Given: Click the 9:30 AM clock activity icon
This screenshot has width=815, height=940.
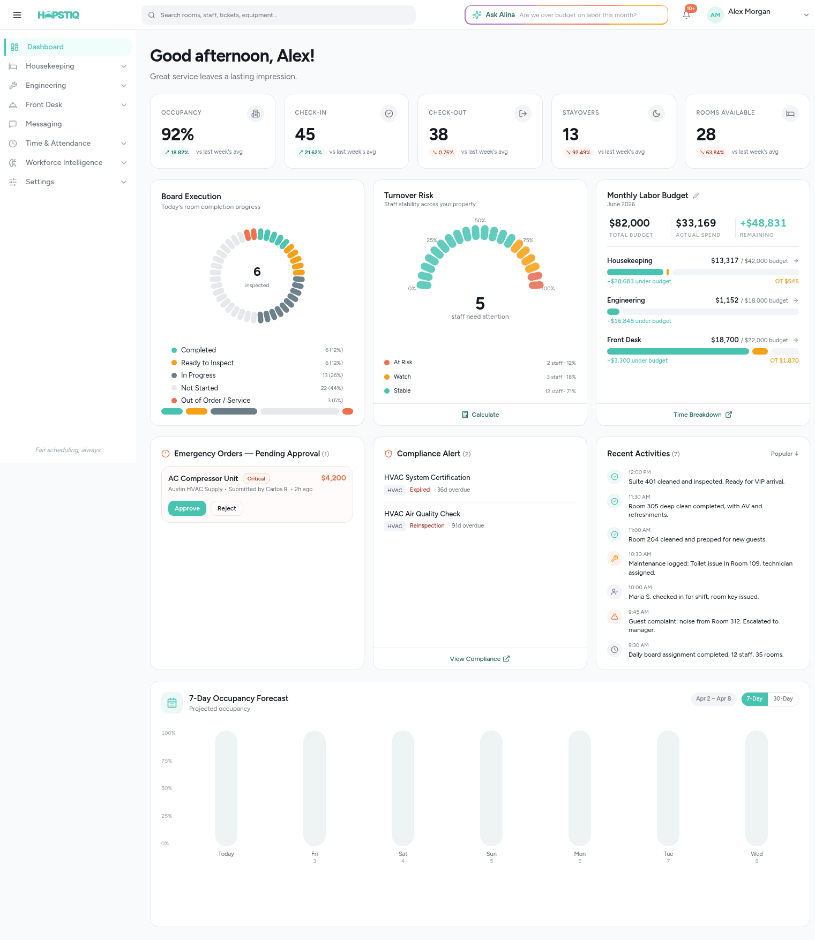Looking at the screenshot, I should [x=615, y=650].
